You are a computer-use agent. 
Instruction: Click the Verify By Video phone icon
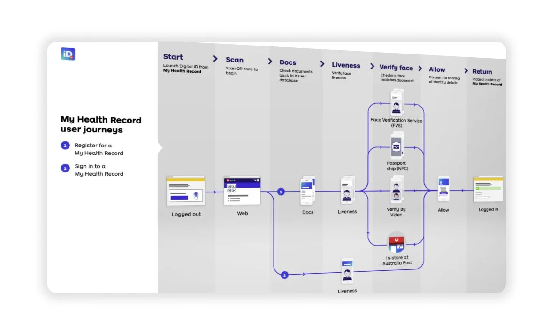(397, 190)
